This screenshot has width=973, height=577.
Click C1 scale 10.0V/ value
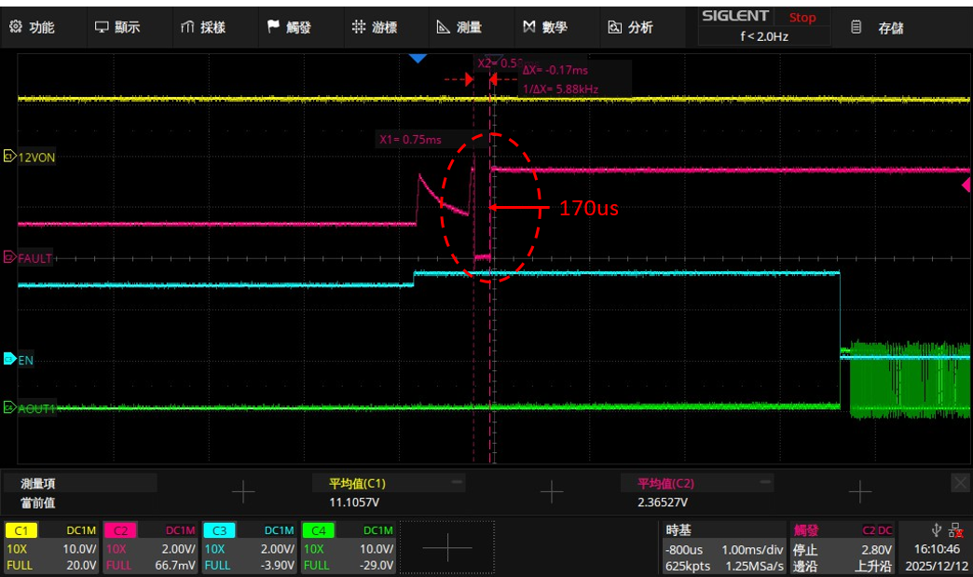tap(79, 549)
